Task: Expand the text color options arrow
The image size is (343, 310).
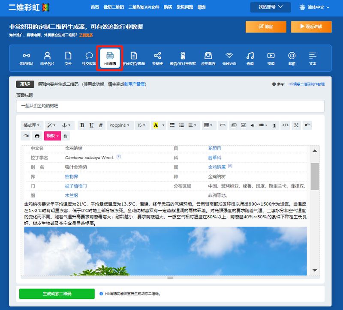Action: (163, 125)
